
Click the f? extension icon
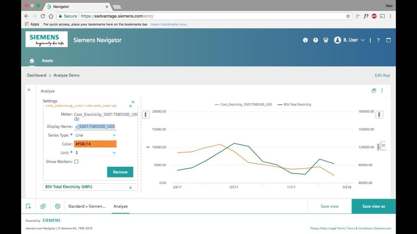pos(366,16)
